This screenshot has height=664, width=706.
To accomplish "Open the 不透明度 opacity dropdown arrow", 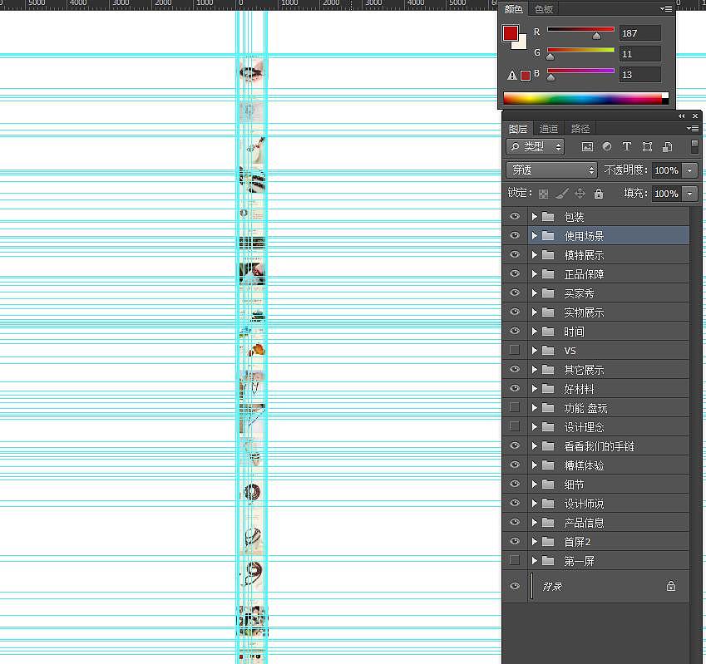I will point(690,170).
